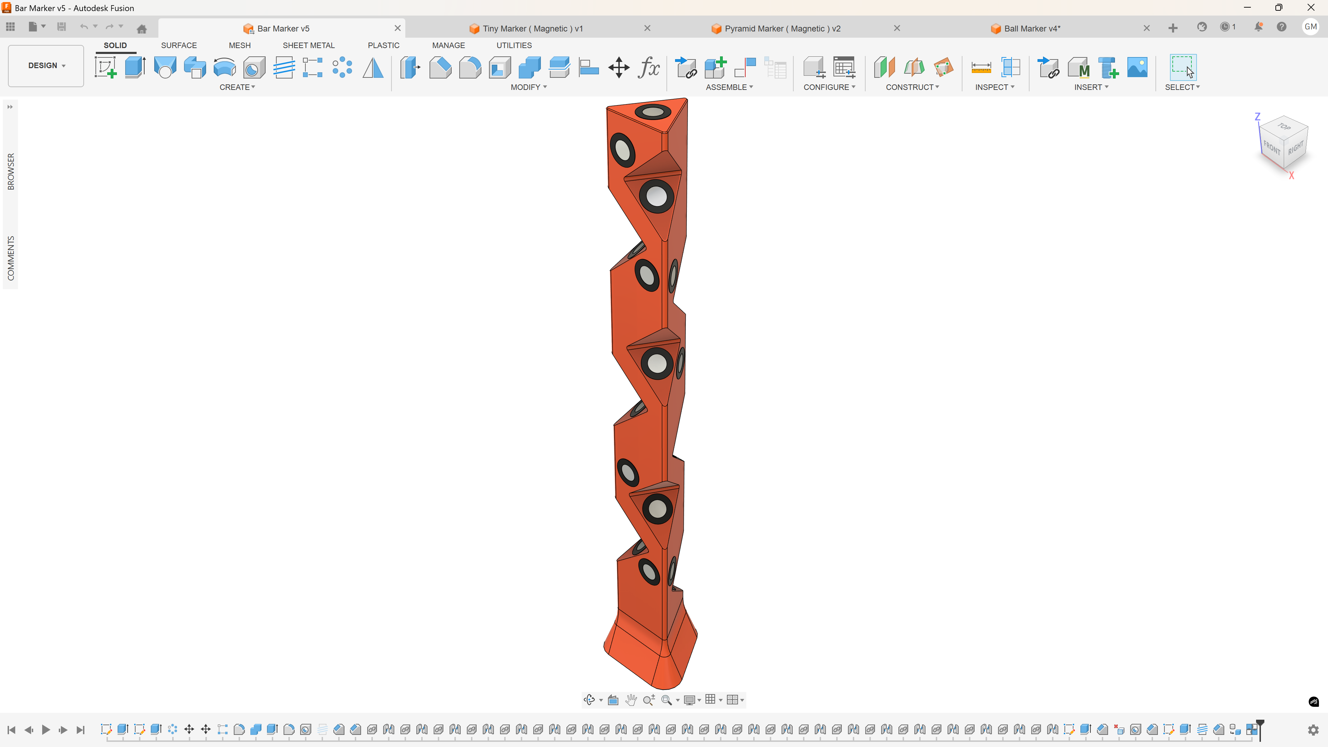Image resolution: width=1328 pixels, height=747 pixels.
Task: Open the DESIGN workspace dropdown
Action: pyautogui.click(x=46, y=65)
